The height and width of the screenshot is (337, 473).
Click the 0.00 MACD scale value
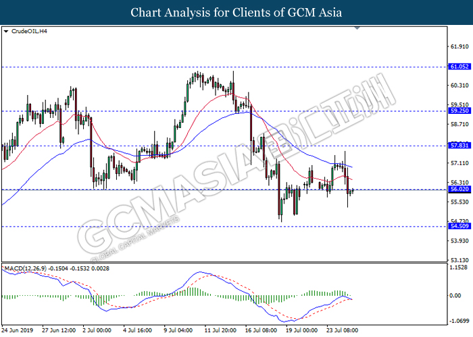coord(455,295)
